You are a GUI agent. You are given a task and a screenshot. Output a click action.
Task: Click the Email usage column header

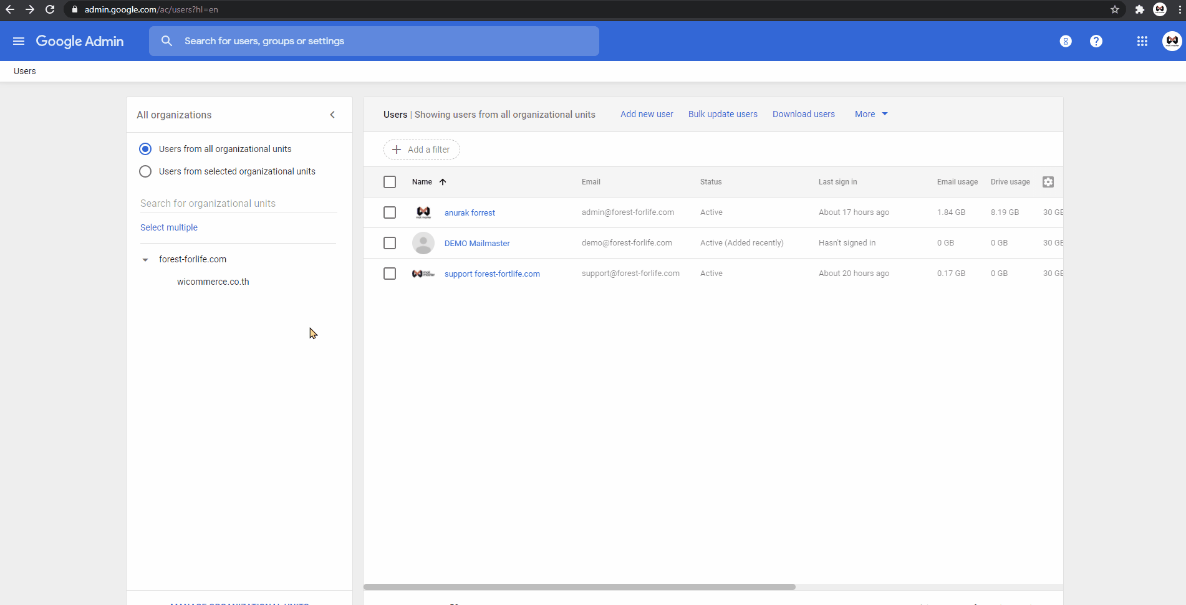958,182
